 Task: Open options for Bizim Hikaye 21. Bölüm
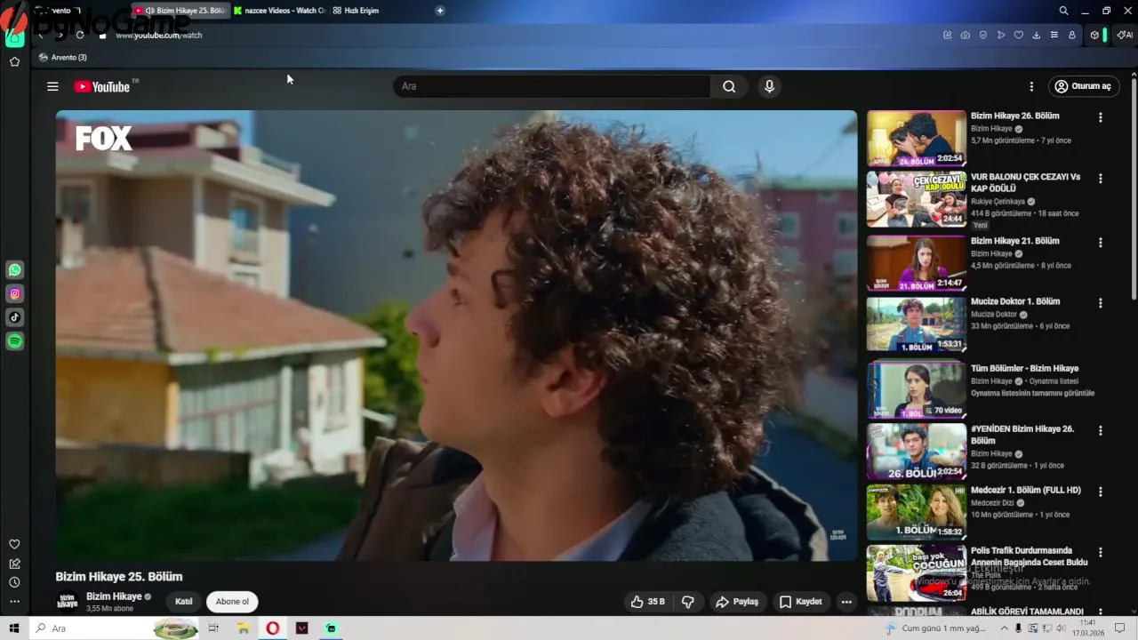(1101, 243)
